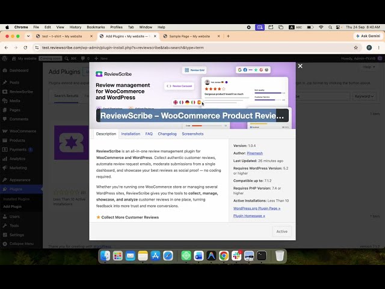Open WordPress.org Plugin Page link
385x289 pixels.
[x=257, y=208]
